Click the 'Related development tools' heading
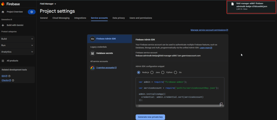The width and height of the screenshot is (277, 120). coord(14,70)
